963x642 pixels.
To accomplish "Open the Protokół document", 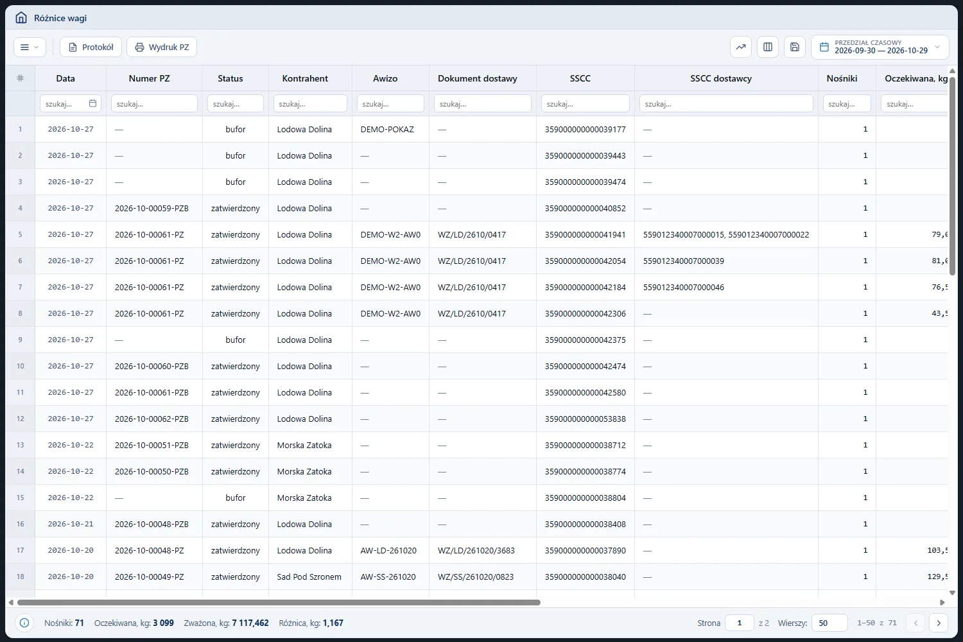I will [91, 47].
